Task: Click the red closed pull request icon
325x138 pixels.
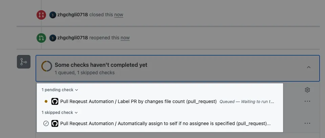Action: (41, 15)
